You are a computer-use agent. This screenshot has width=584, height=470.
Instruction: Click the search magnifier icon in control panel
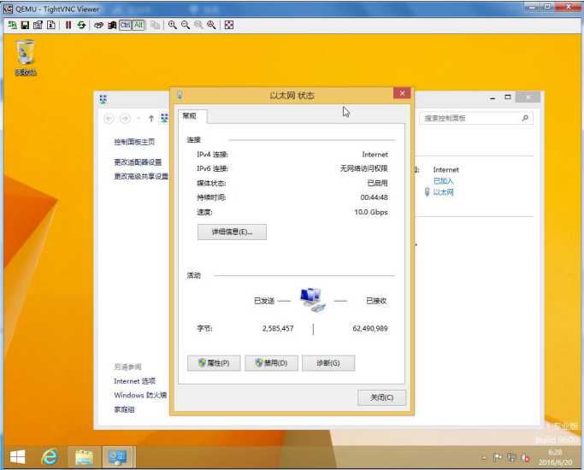pos(525,118)
